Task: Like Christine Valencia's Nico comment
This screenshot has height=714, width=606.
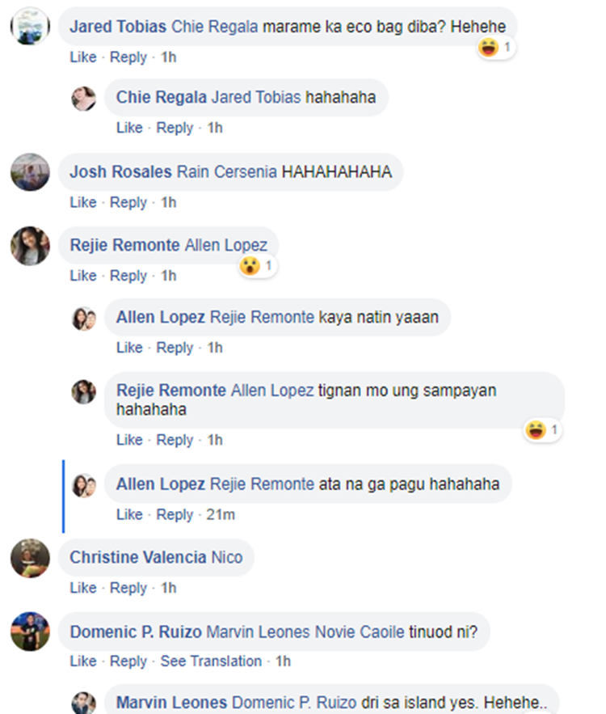Action: point(82,589)
